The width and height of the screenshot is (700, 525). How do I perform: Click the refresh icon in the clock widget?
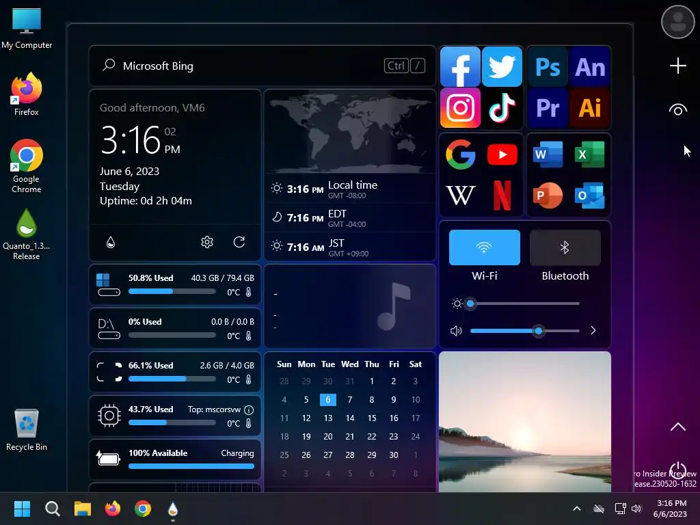tap(239, 242)
